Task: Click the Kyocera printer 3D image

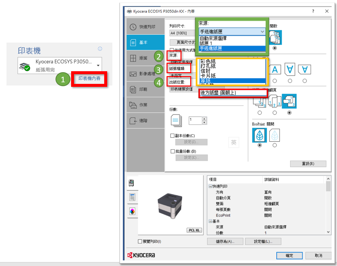Action: [170, 205]
